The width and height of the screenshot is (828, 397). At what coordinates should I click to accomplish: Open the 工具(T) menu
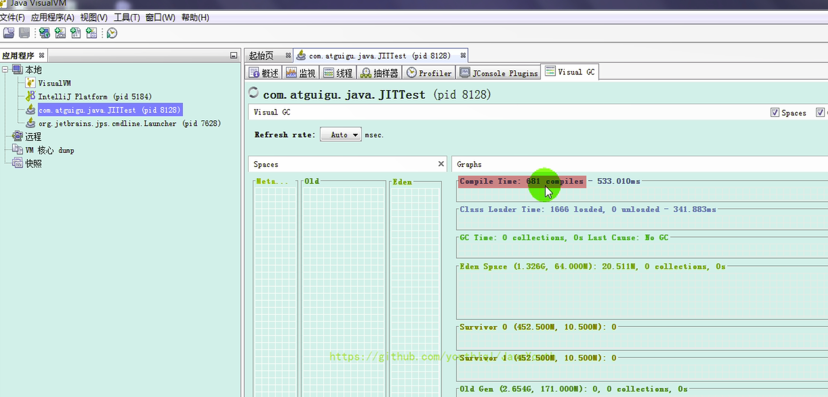pyautogui.click(x=126, y=17)
